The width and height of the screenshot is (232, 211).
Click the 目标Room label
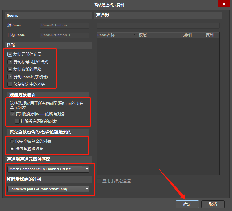tap(16, 35)
